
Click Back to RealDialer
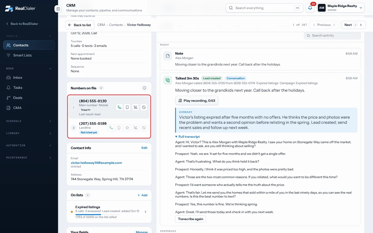coord(22,24)
